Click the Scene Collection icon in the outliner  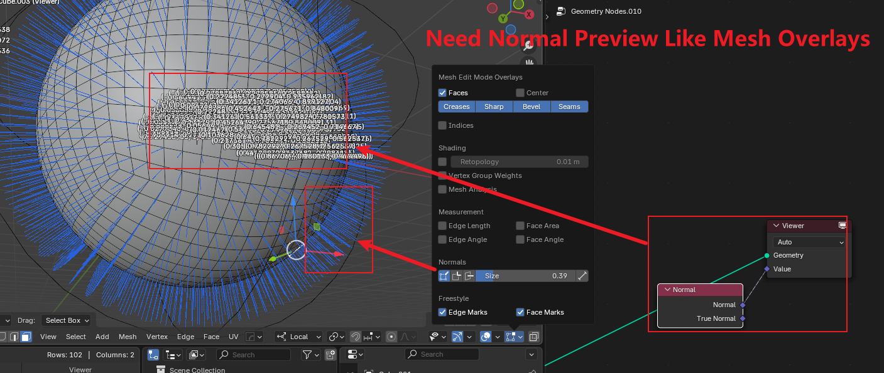pos(161,370)
